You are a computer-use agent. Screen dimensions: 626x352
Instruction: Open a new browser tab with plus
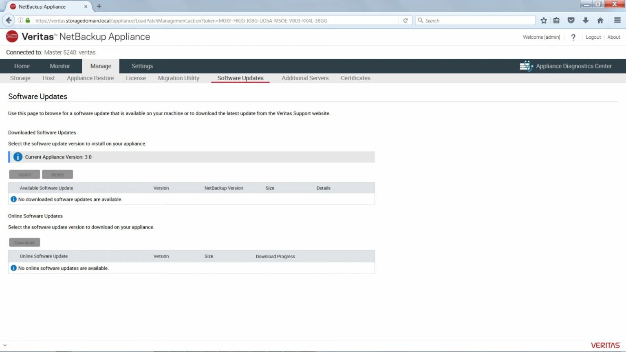tap(99, 7)
